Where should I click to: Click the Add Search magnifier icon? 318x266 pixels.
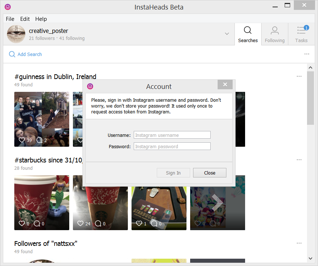click(x=12, y=54)
